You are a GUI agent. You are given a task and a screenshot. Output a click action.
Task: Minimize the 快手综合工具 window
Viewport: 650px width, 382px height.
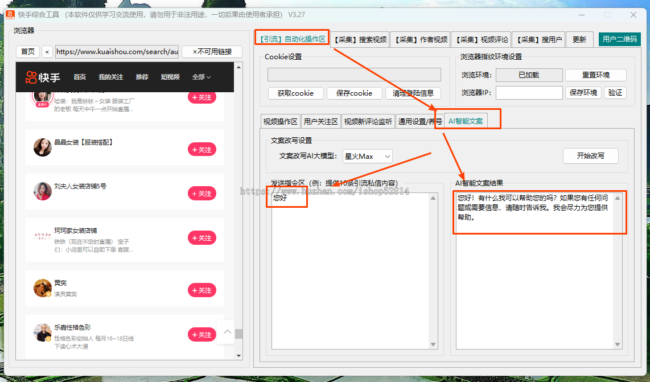coord(582,15)
